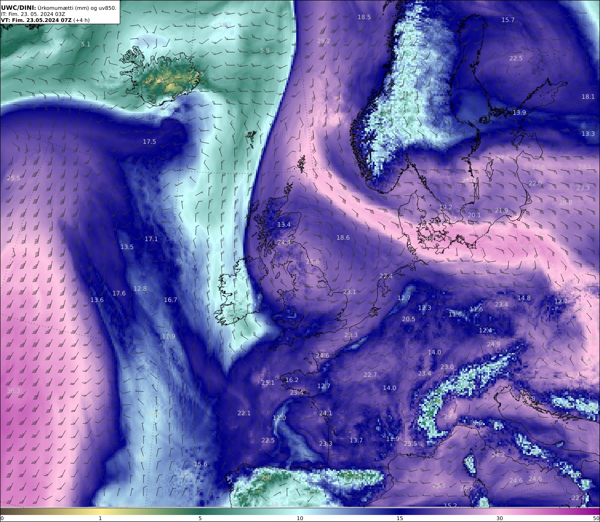Click the 16.7 value label
600x522 pixels.
[x=171, y=300]
